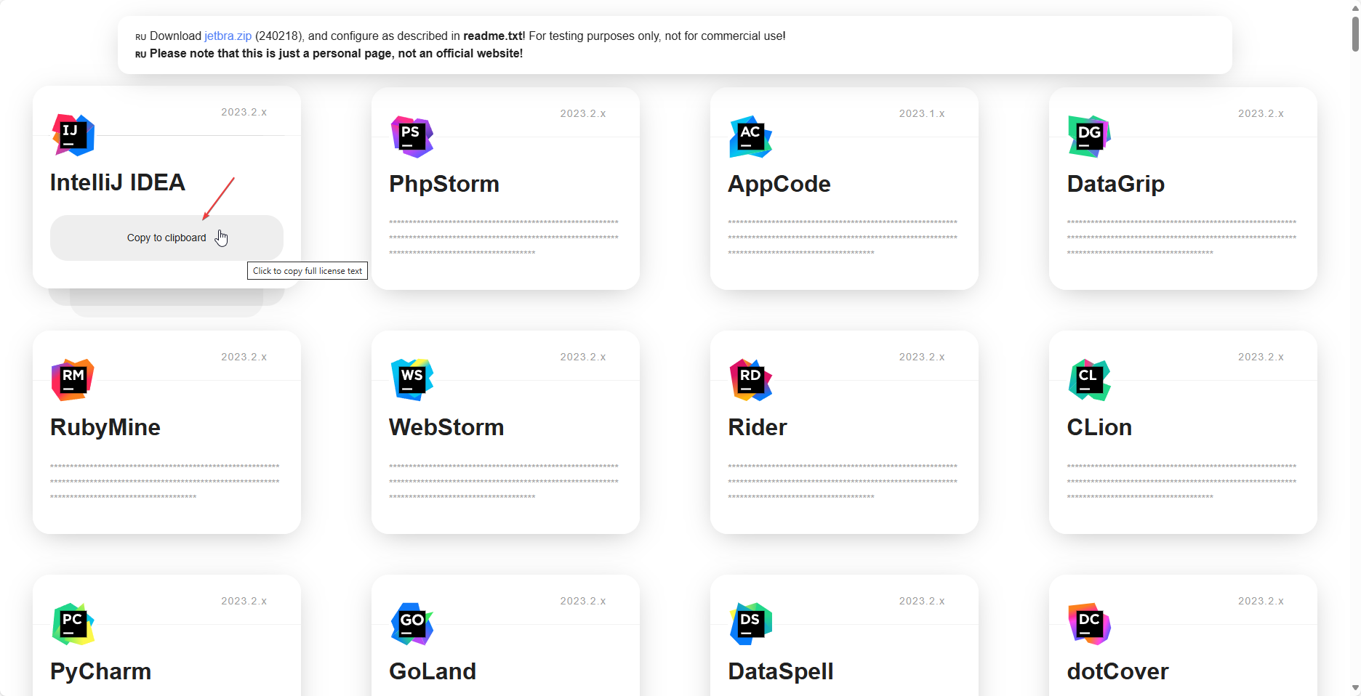The image size is (1361, 696).
Task: Click the Rider RD logo icon
Action: [751, 380]
